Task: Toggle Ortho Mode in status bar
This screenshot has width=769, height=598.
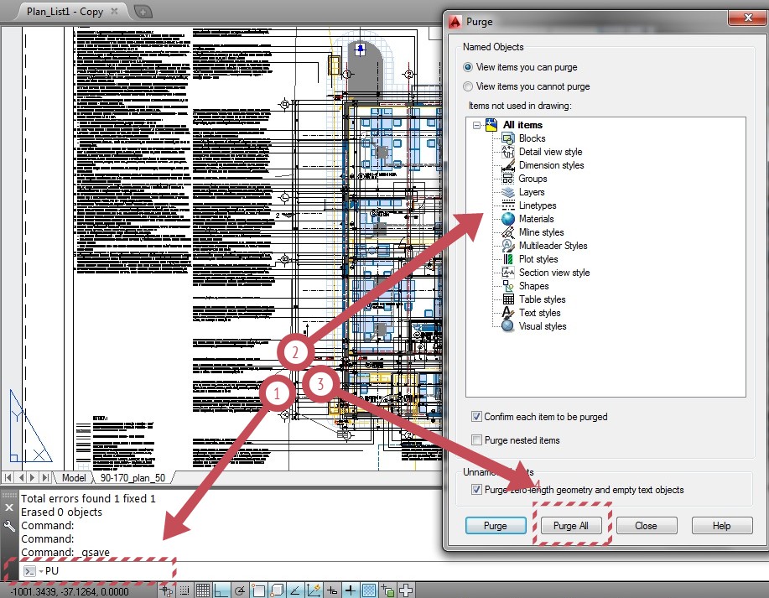Action: (221, 590)
